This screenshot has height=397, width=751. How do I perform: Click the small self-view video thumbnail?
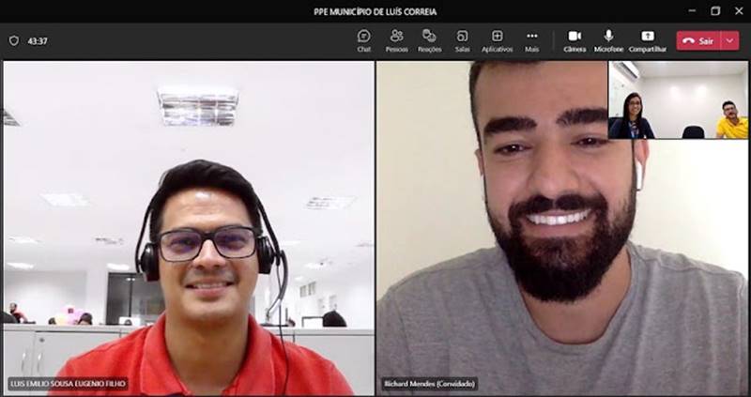pos(678,100)
